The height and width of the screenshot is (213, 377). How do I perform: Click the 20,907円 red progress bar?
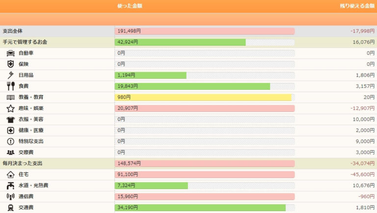tap(205, 108)
